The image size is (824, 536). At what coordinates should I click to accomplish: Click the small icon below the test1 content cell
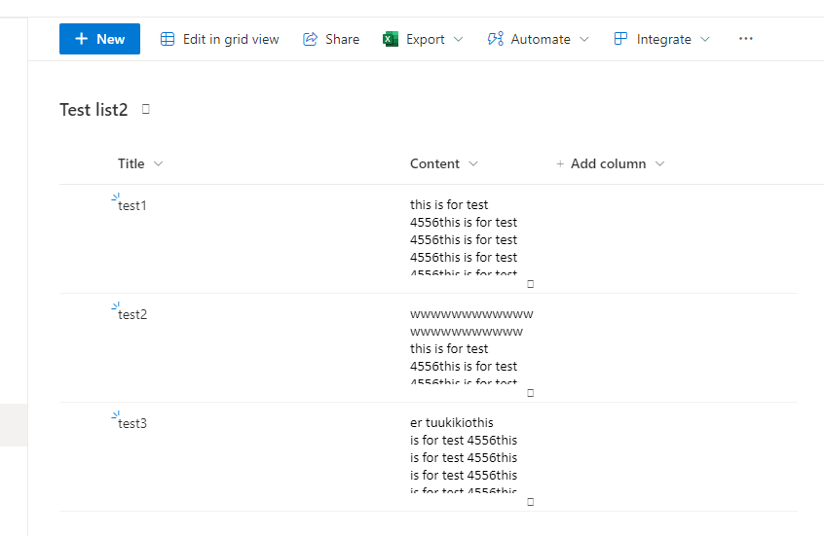pos(530,284)
